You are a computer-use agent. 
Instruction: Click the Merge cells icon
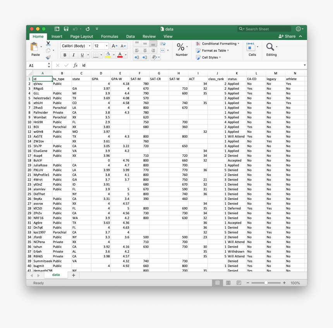click(x=163, y=50)
